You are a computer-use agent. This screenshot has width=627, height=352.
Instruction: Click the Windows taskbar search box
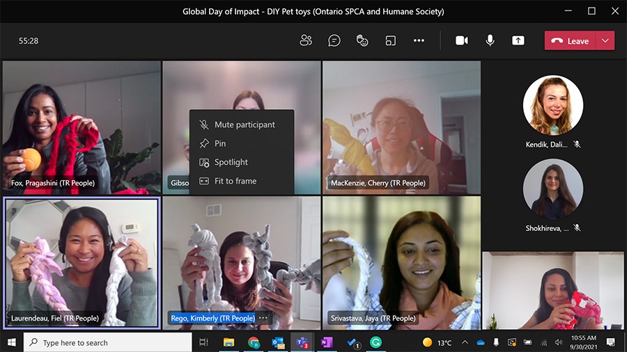[108, 342]
